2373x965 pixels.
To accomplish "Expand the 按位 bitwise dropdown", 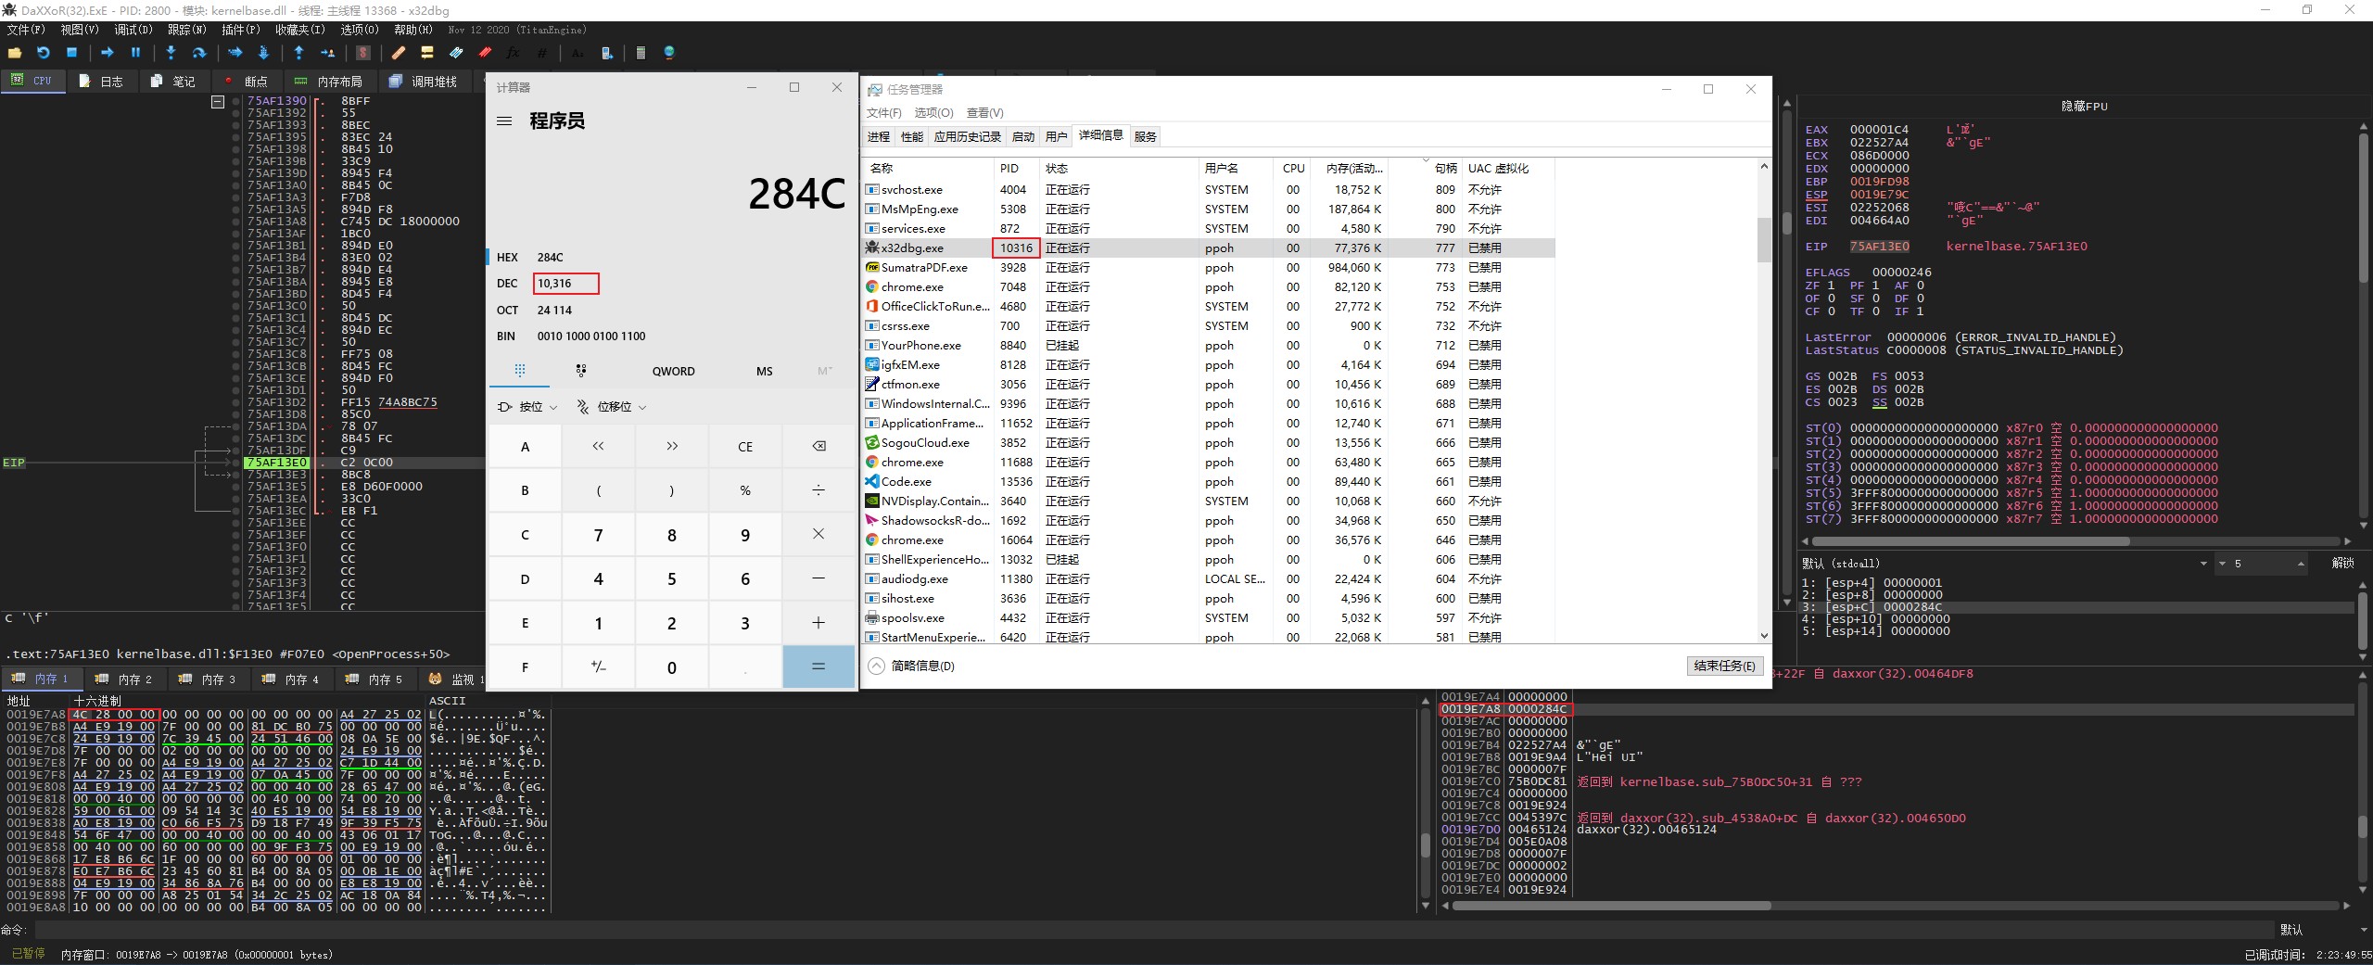I will (x=527, y=407).
